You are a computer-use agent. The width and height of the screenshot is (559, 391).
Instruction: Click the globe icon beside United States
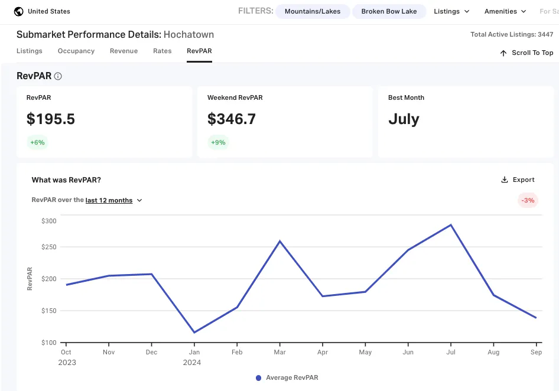point(18,11)
